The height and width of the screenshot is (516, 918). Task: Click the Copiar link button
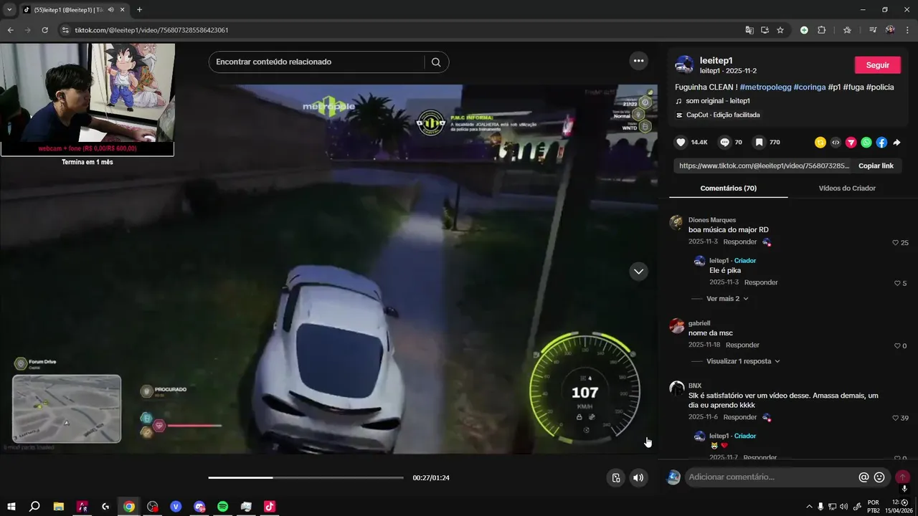pyautogui.click(x=876, y=166)
